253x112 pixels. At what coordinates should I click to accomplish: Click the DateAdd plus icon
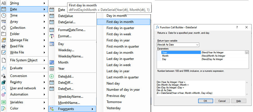[x=52, y=76]
